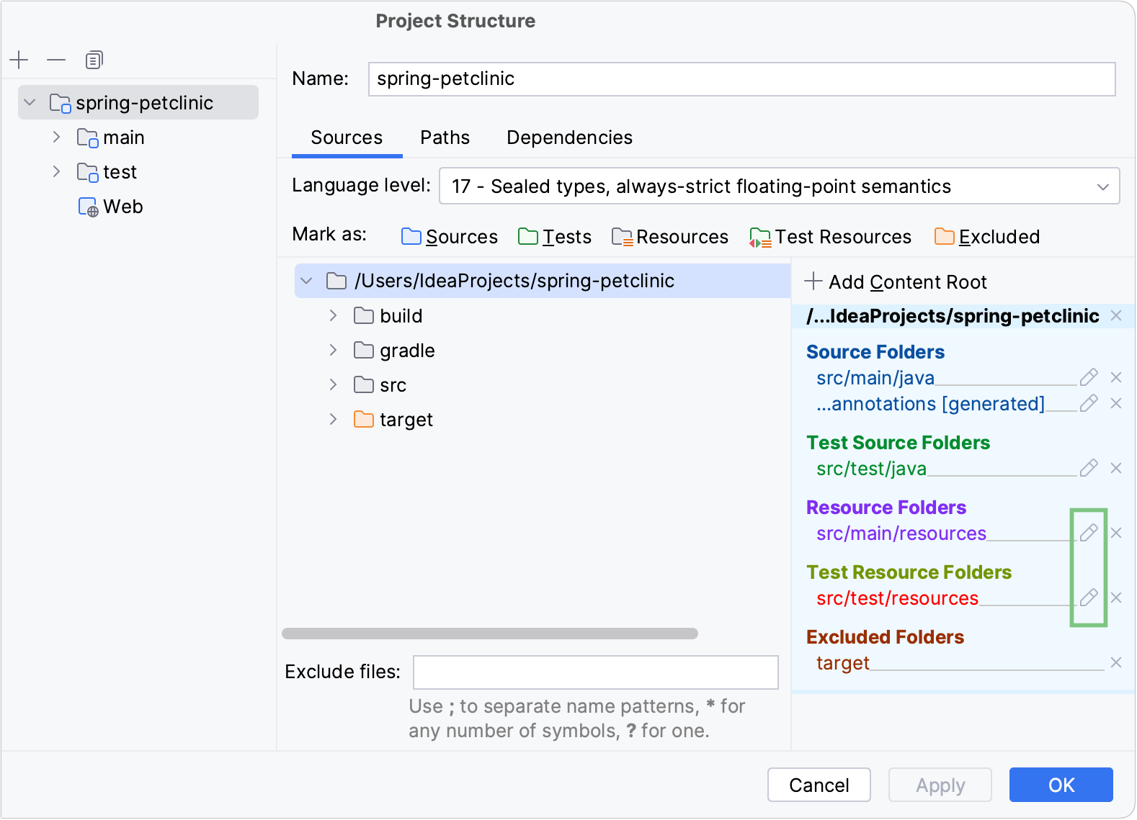Click Add Content Root
The width and height of the screenshot is (1137, 820).
896,281
